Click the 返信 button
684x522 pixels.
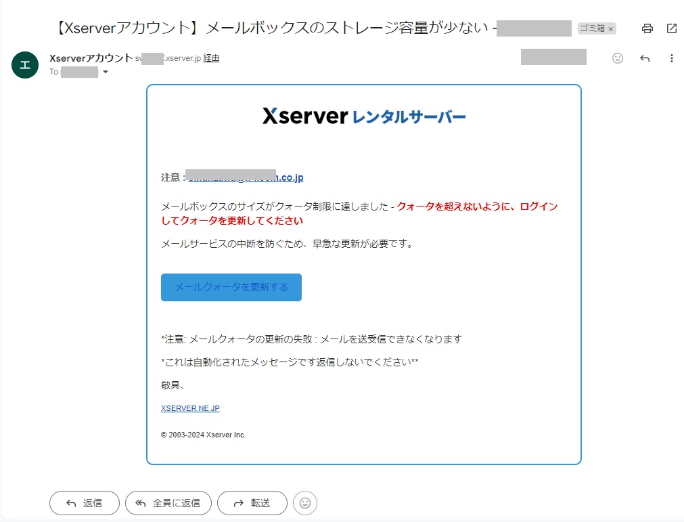(x=85, y=503)
